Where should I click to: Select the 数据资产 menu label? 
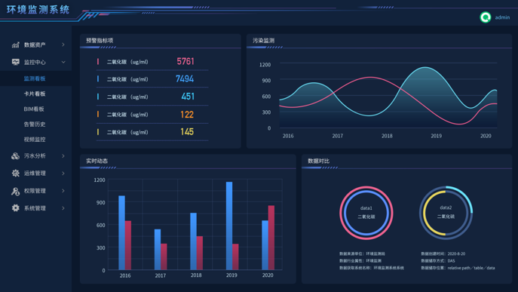(x=35, y=45)
